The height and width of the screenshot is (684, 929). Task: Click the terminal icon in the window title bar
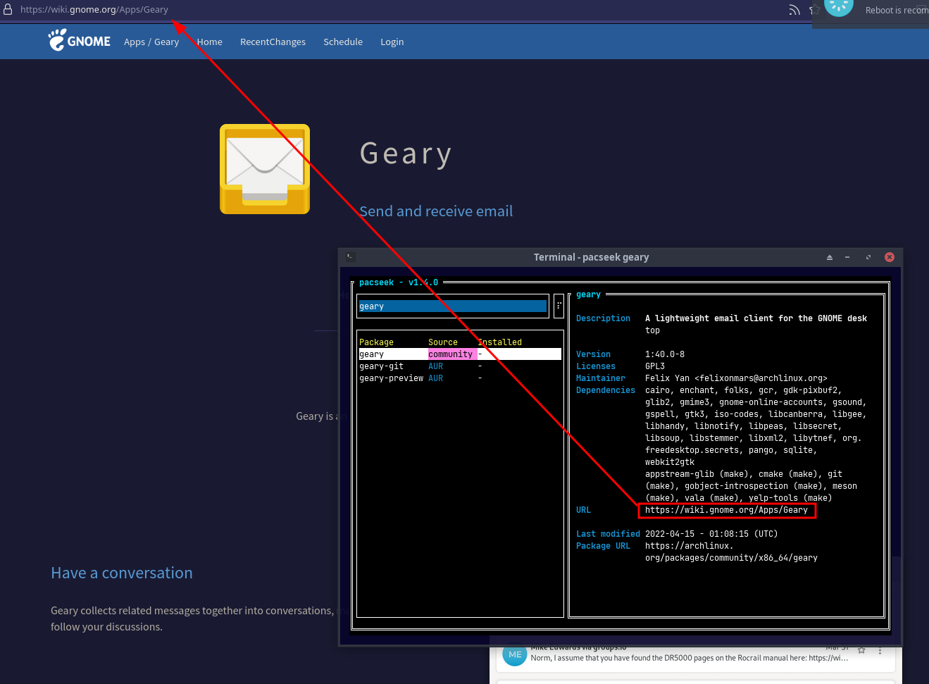pyautogui.click(x=351, y=257)
